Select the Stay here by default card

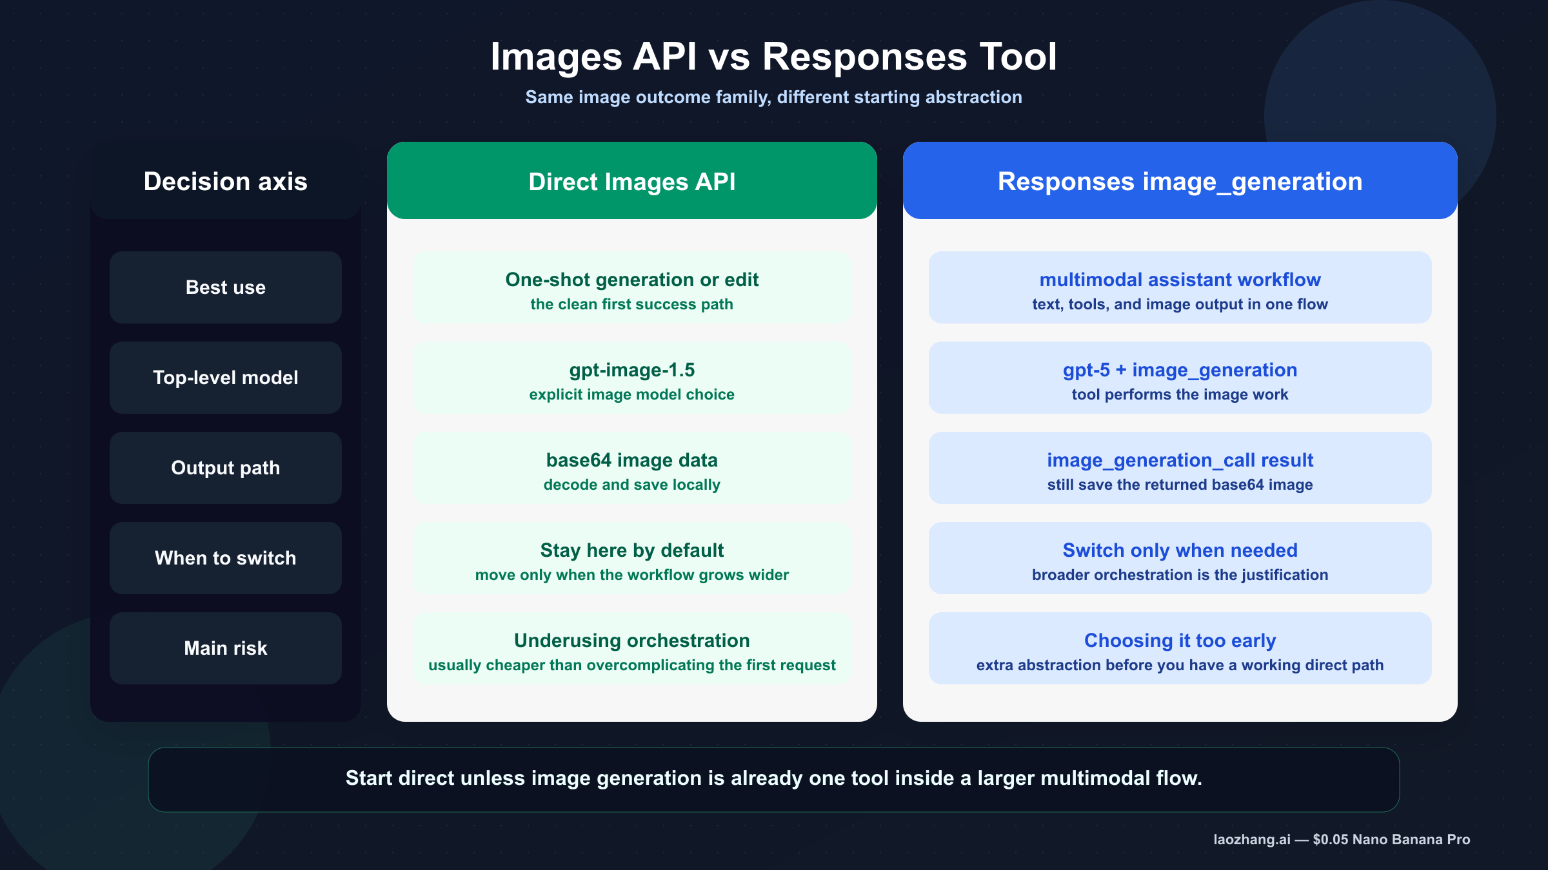coord(632,558)
